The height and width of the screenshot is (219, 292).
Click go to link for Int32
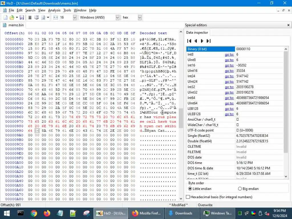tap(229, 87)
